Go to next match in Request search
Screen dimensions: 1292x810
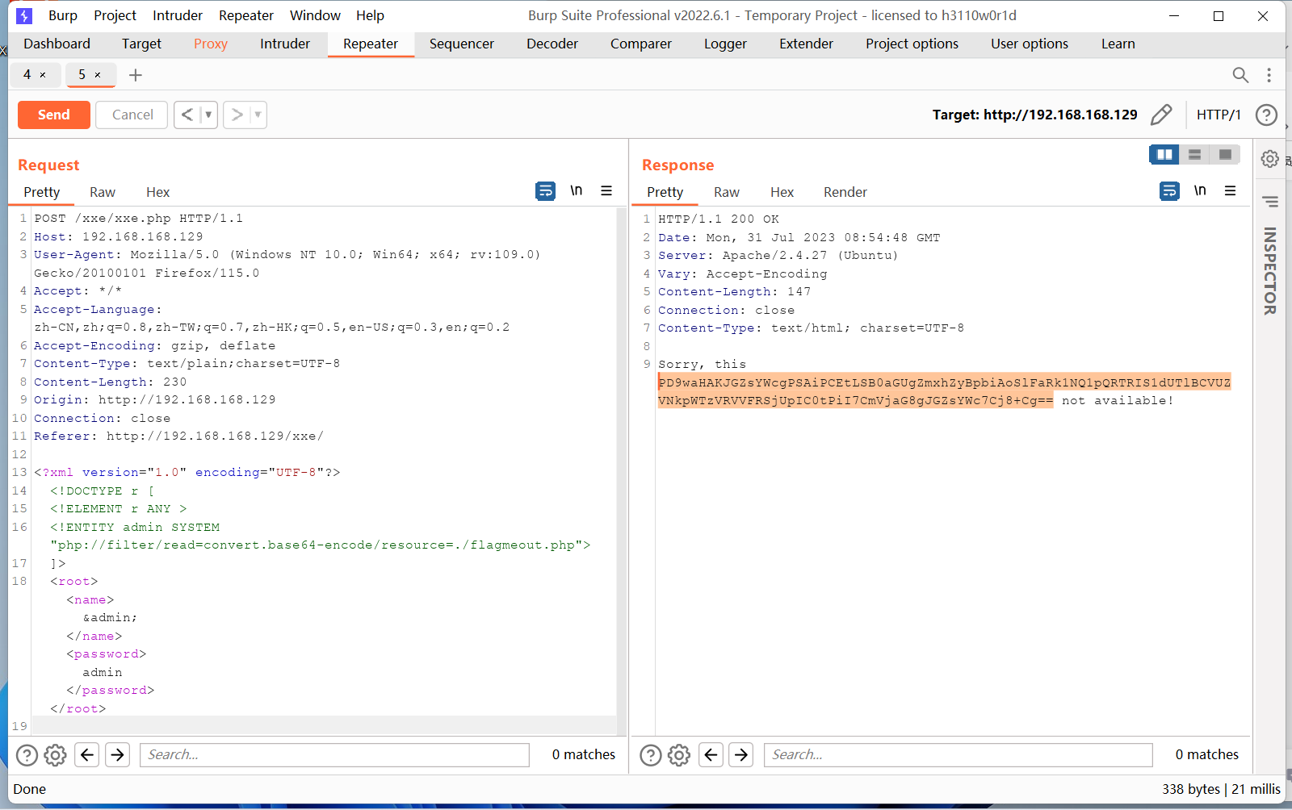[117, 755]
